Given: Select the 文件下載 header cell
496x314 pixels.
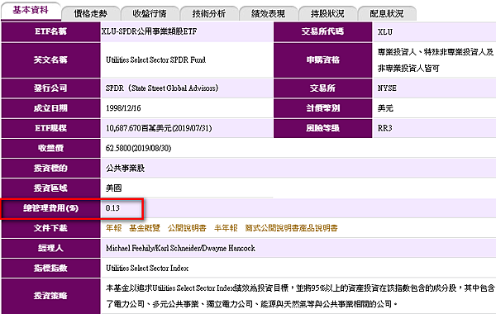Looking at the screenshot, I should coord(51,228).
